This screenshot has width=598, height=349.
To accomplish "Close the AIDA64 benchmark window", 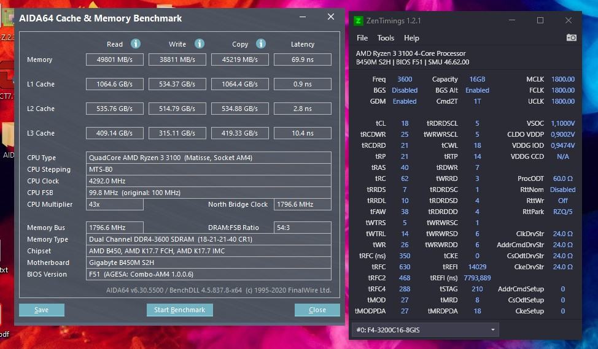I will pos(331,17).
